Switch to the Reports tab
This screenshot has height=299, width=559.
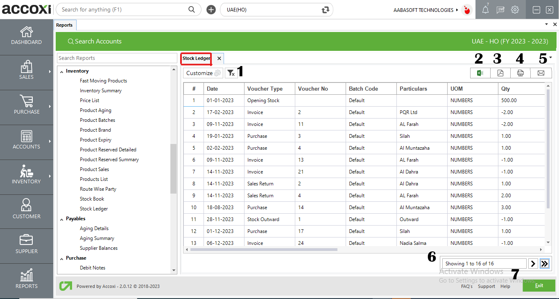tap(65, 25)
